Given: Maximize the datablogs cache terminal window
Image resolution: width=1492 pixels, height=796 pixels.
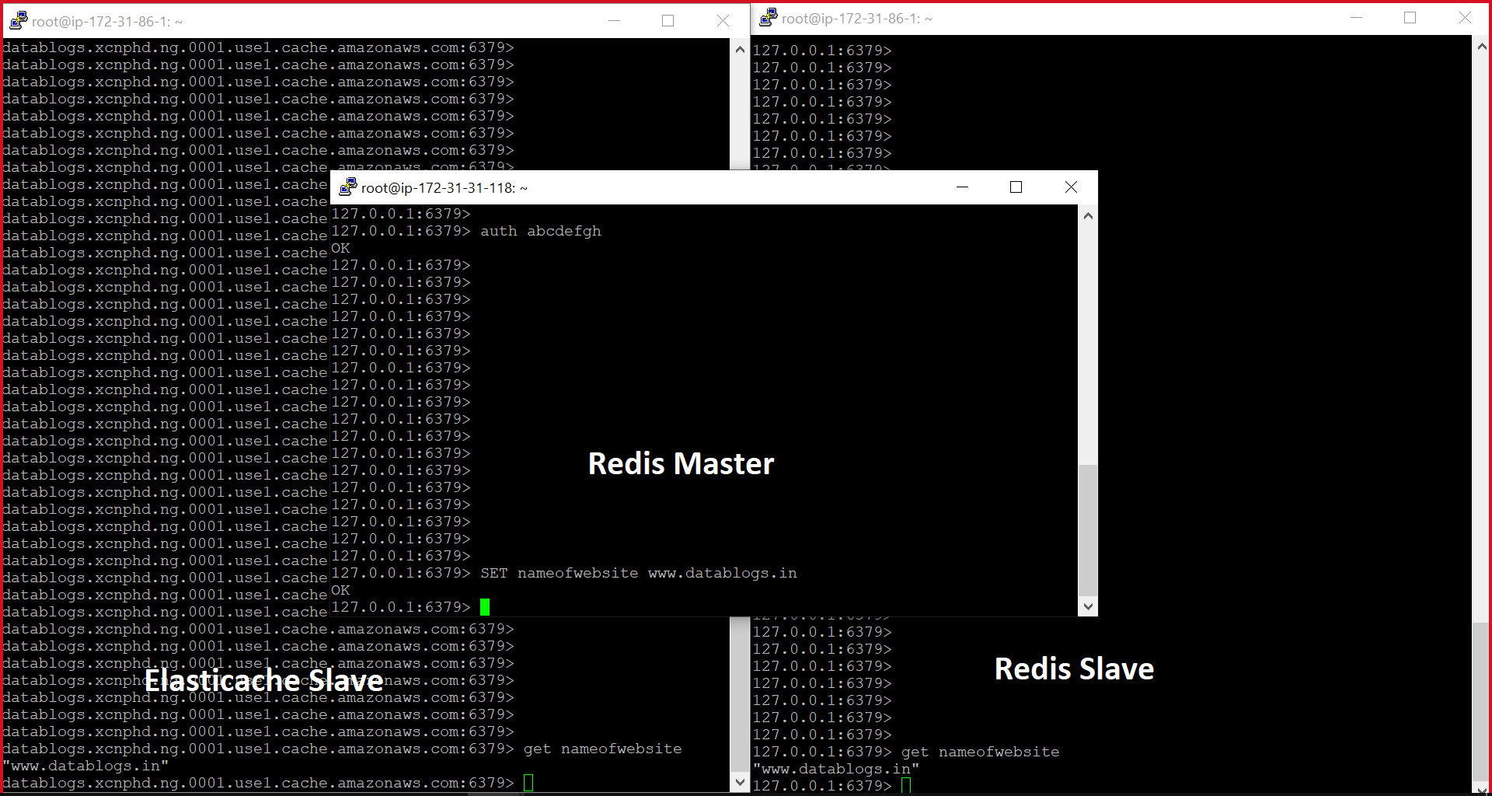Looking at the screenshot, I should coord(668,21).
